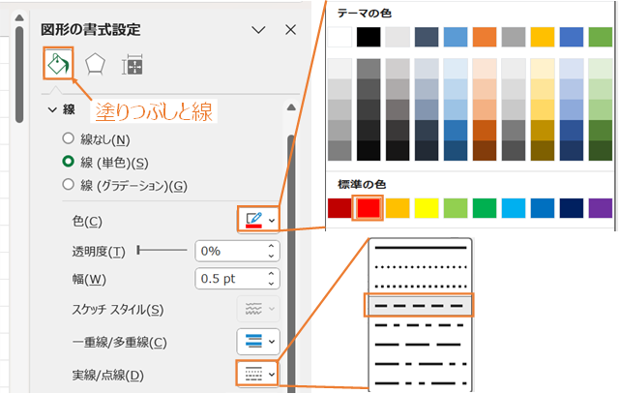This screenshot has height=394, width=619.
Task: Close the 図形の書式設定 pane
Action: coord(290,30)
